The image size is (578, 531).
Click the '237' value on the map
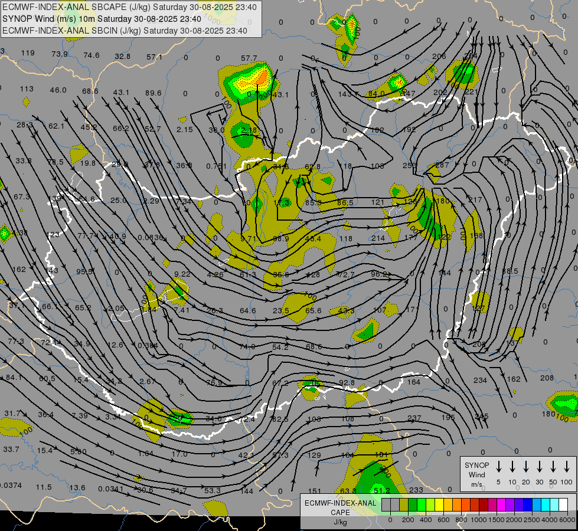414,418
